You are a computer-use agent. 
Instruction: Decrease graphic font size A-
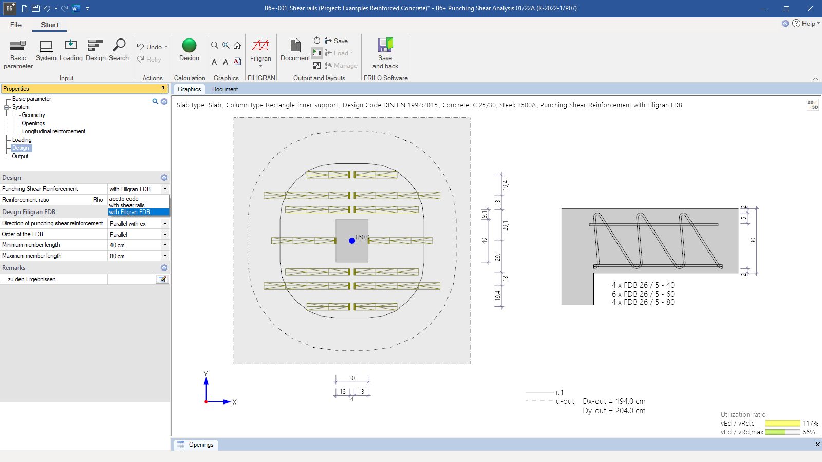coord(226,62)
